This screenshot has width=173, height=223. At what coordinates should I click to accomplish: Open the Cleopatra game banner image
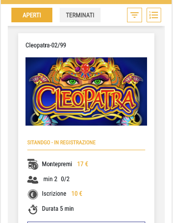pos(86,91)
